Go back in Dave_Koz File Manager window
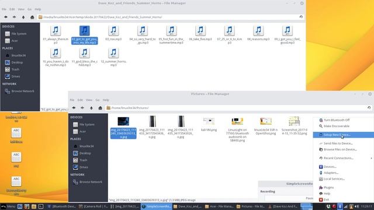This screenshot has width=374, height=210. 6,17
